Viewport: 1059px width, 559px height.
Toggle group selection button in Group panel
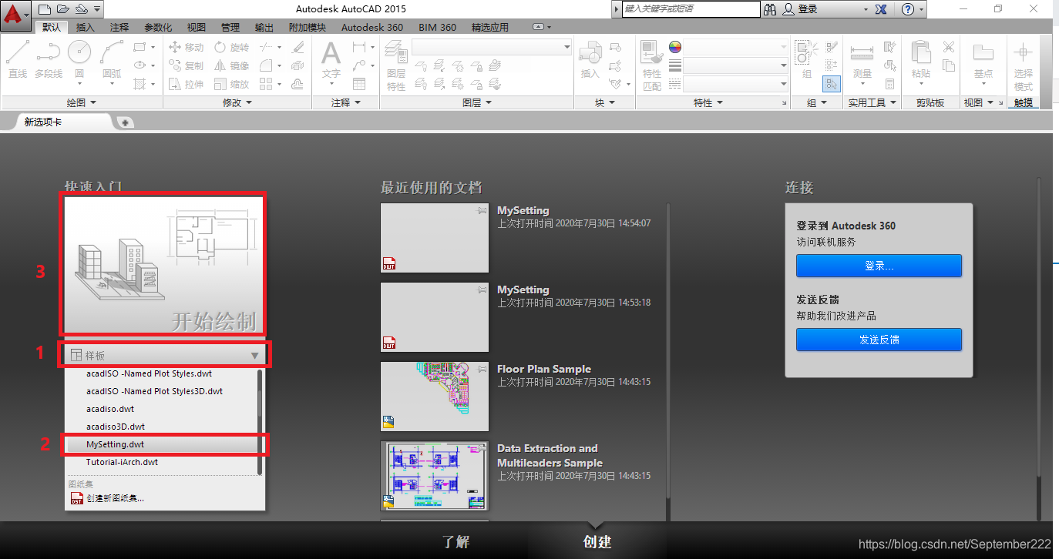pos(831,83)
